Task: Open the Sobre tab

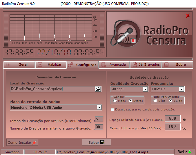Action: pos(177,65)
